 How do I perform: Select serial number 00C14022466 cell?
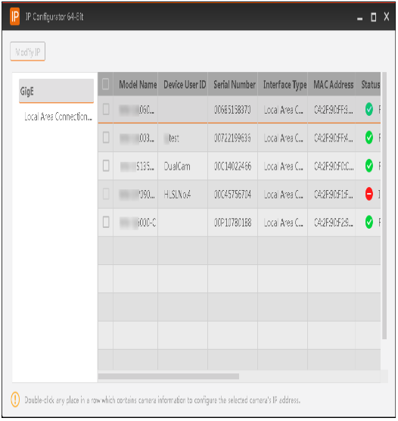233,166
